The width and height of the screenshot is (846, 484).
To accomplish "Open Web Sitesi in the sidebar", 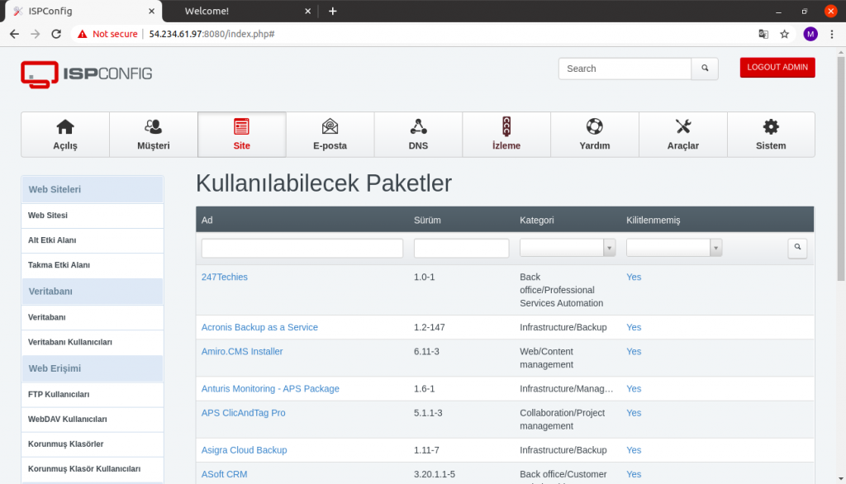I will (x=93, y=216).
